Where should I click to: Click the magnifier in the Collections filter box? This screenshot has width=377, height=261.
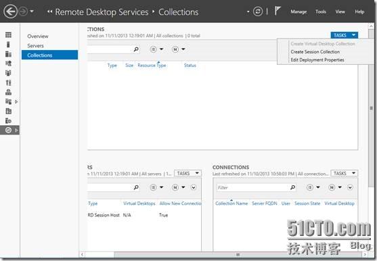tap(136, 49)
